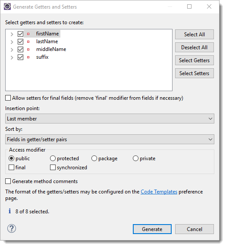
Task: Open the Sort by dropdown
Action: [x=110, y=139]
